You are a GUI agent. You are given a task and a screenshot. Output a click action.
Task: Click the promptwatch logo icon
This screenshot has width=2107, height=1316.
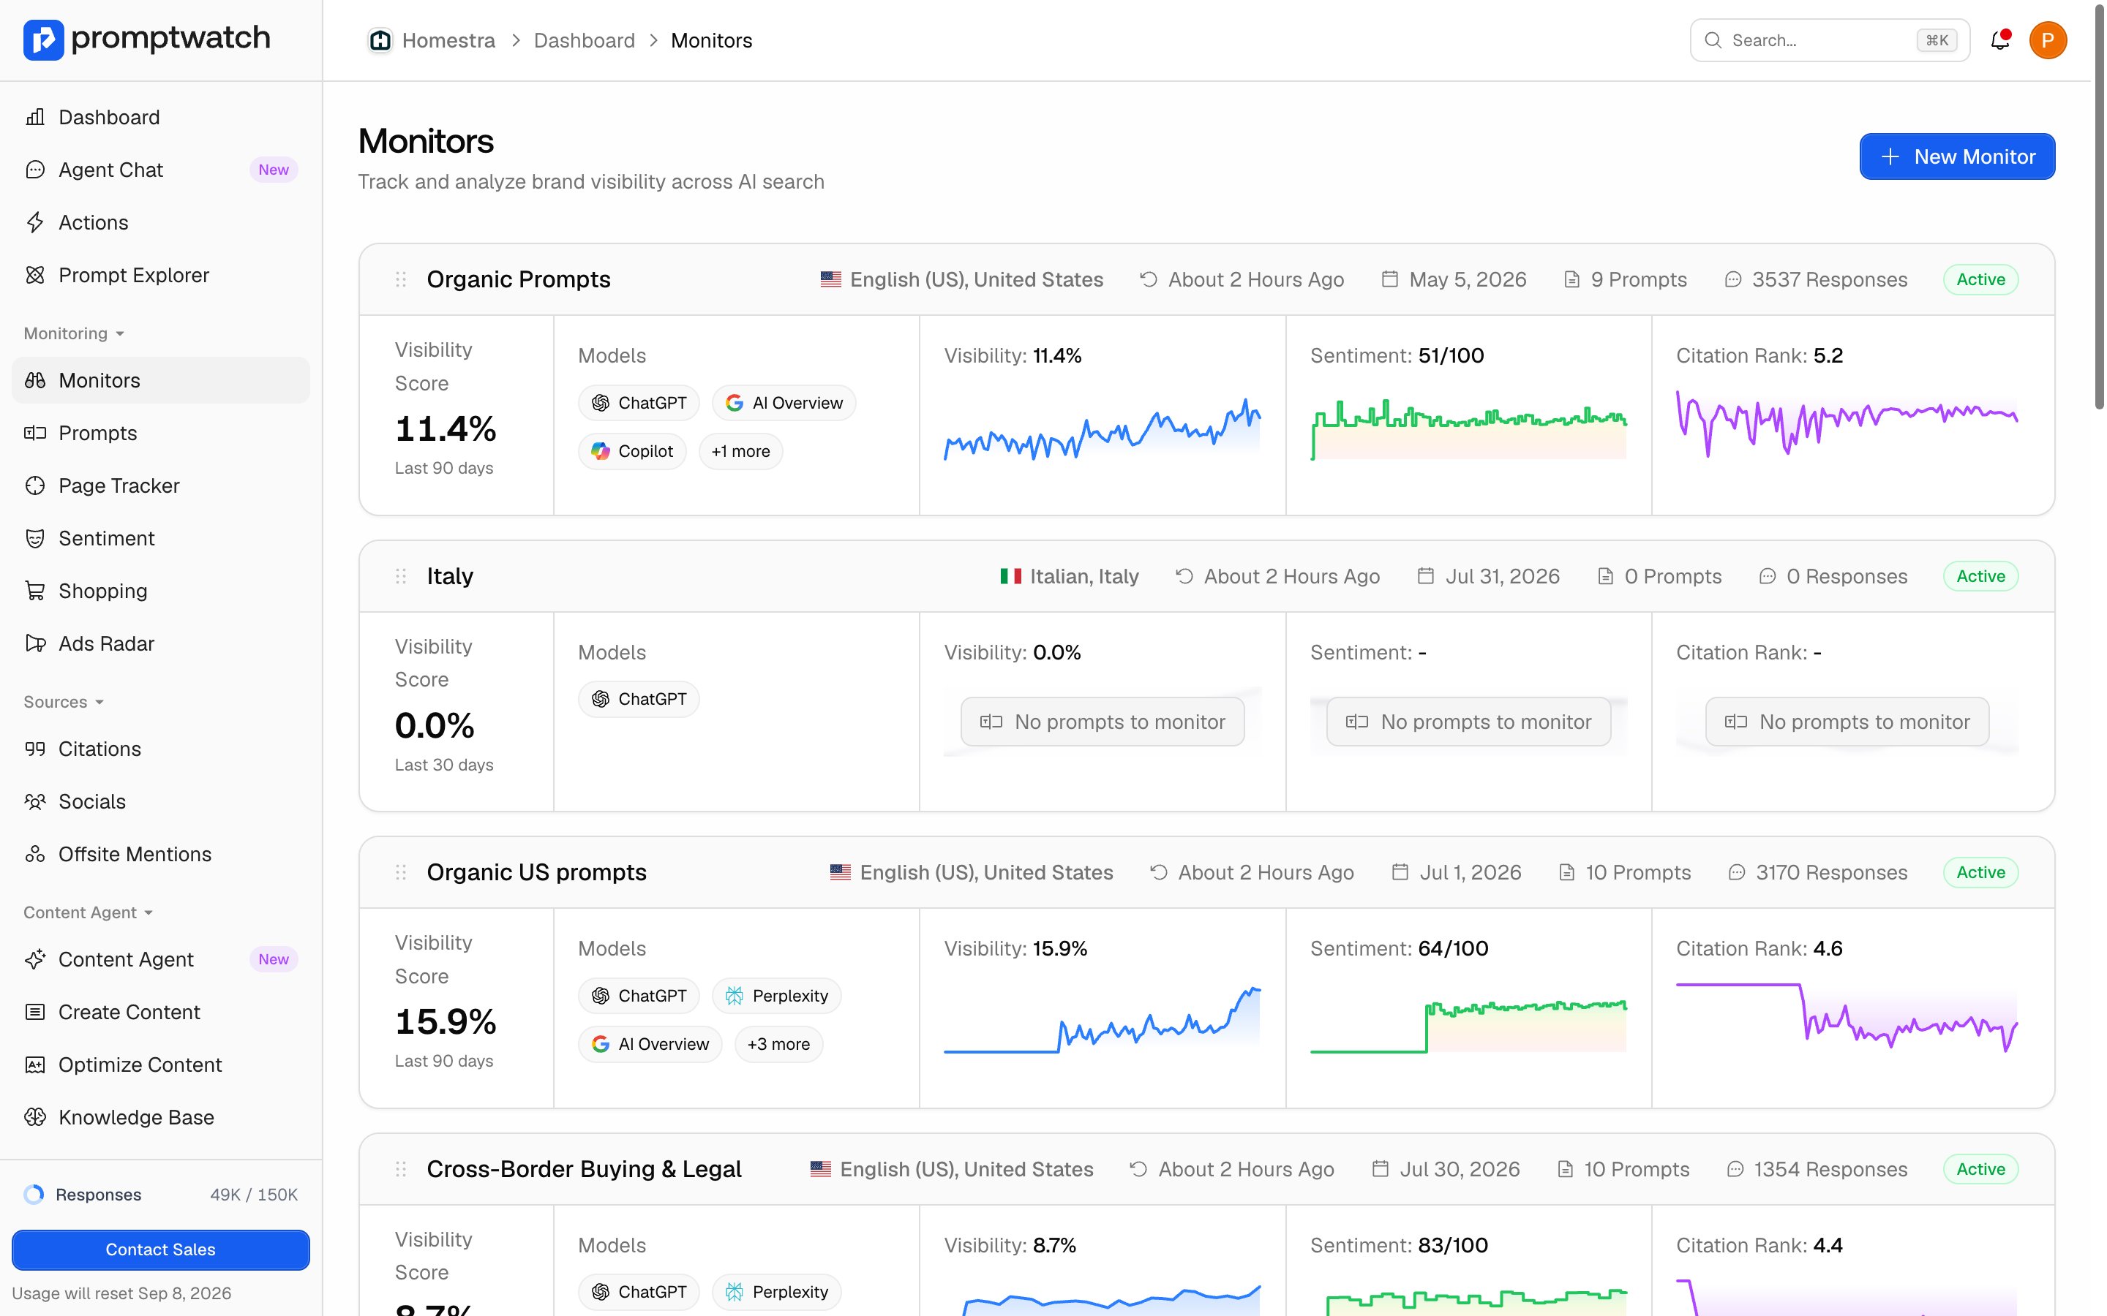click(44, 40)
